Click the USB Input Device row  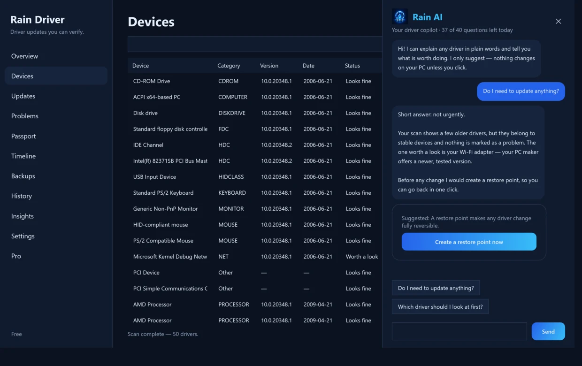tap(255, 177)
